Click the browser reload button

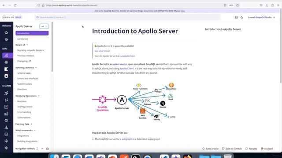click(x=15, y=5)
